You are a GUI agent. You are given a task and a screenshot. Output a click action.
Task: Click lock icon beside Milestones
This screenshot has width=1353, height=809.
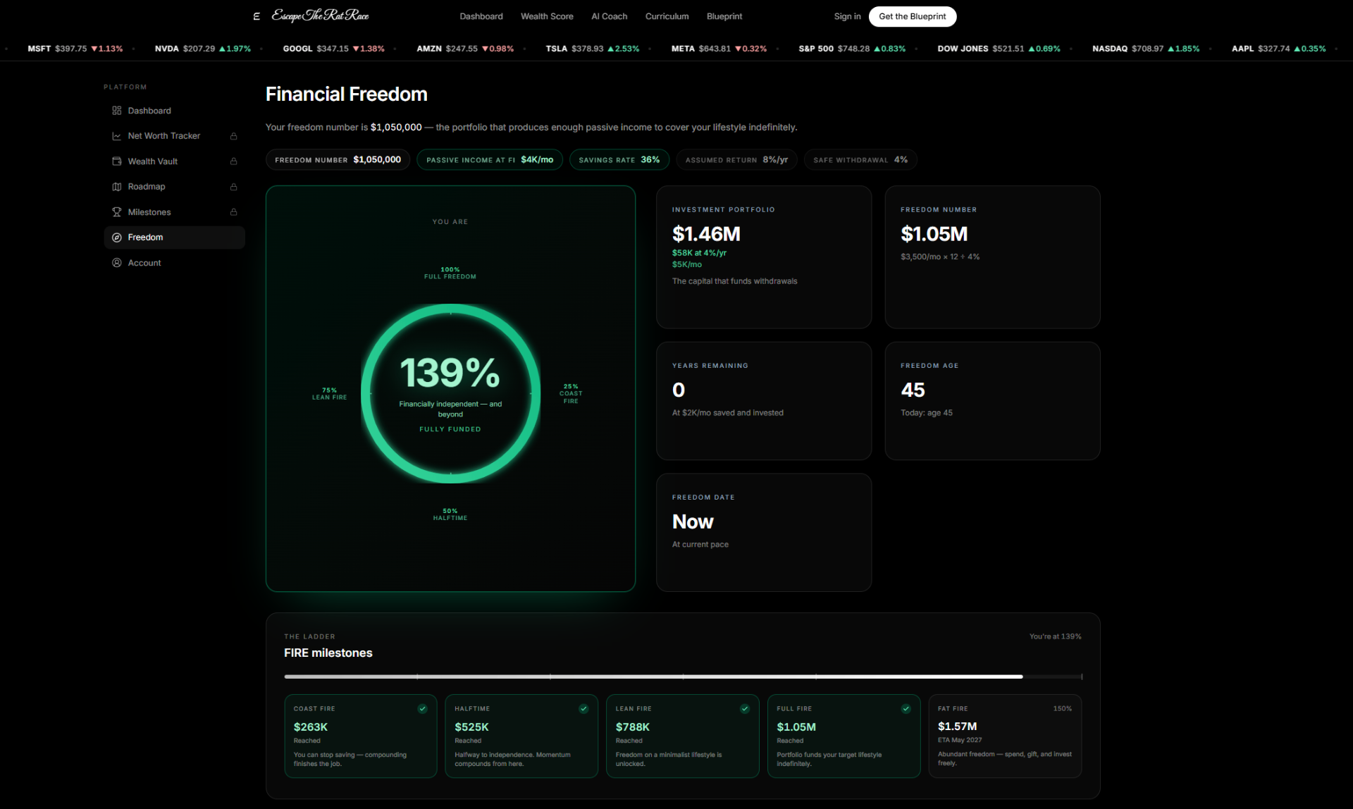(233, 212)
